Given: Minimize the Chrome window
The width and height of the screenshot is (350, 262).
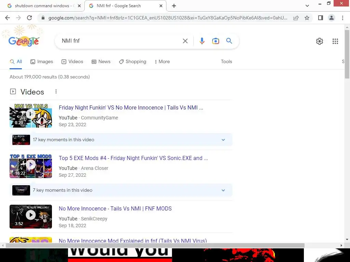Looking at the screenshot, I should [320, 3].
